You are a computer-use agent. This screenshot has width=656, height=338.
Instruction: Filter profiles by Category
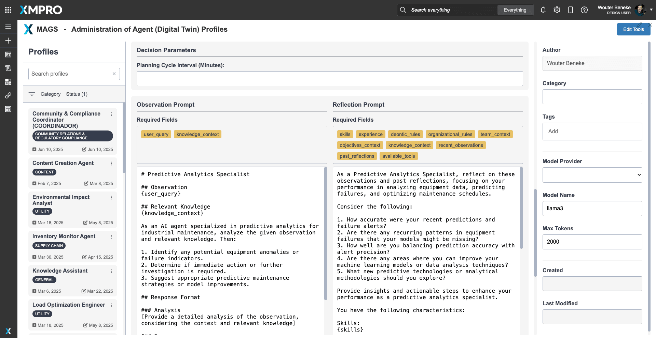(50, 94)
